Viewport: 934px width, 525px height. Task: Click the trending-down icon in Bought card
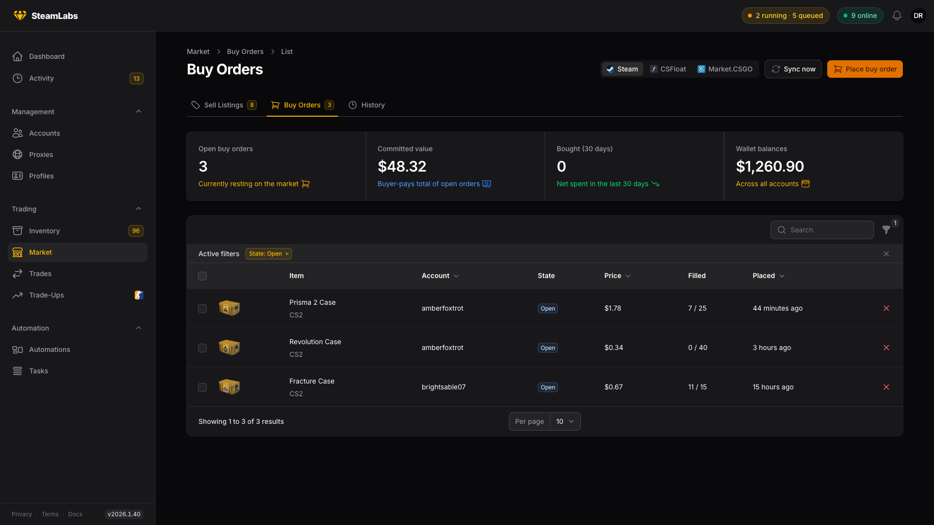pos(656,184)
